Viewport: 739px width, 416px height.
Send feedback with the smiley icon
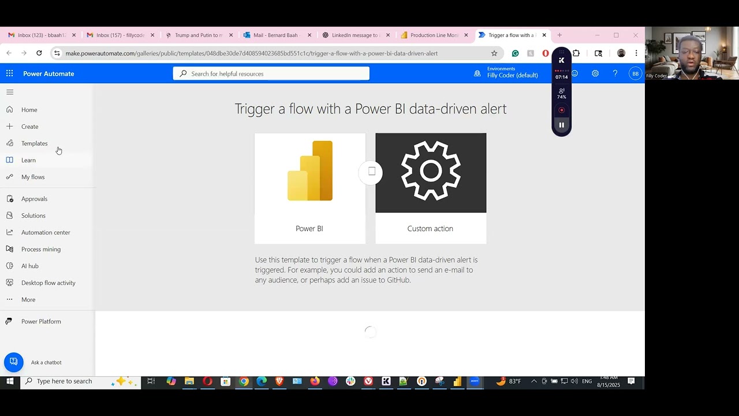click(x=574, y=73)
